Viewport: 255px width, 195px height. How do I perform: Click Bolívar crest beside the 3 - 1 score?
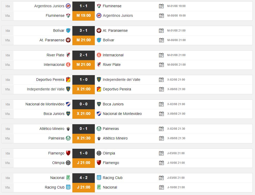click(68, 30)
